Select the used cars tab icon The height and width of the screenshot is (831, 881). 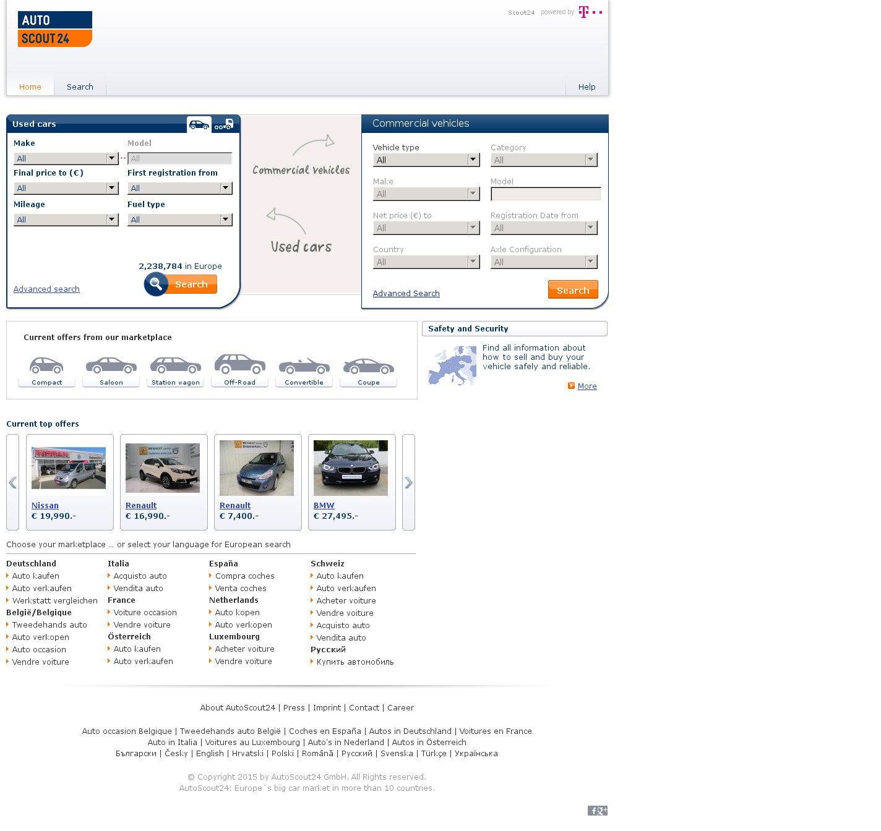199,124
